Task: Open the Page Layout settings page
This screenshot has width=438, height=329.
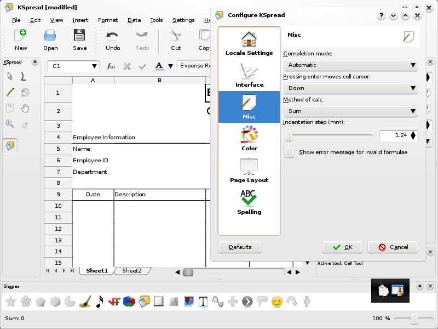Action: tap(249, 171)
